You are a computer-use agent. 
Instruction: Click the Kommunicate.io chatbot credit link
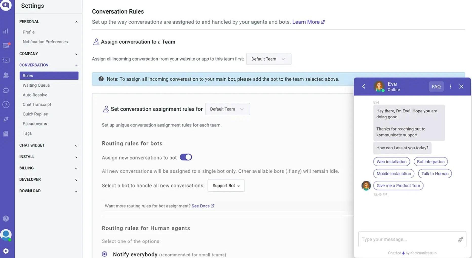tap(423, 253)
